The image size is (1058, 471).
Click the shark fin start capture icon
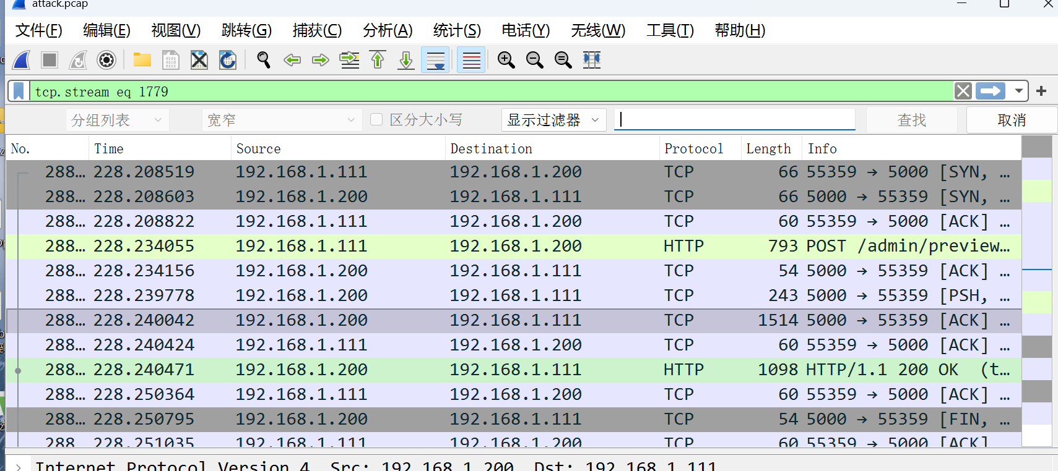click(x=22, y=60)
